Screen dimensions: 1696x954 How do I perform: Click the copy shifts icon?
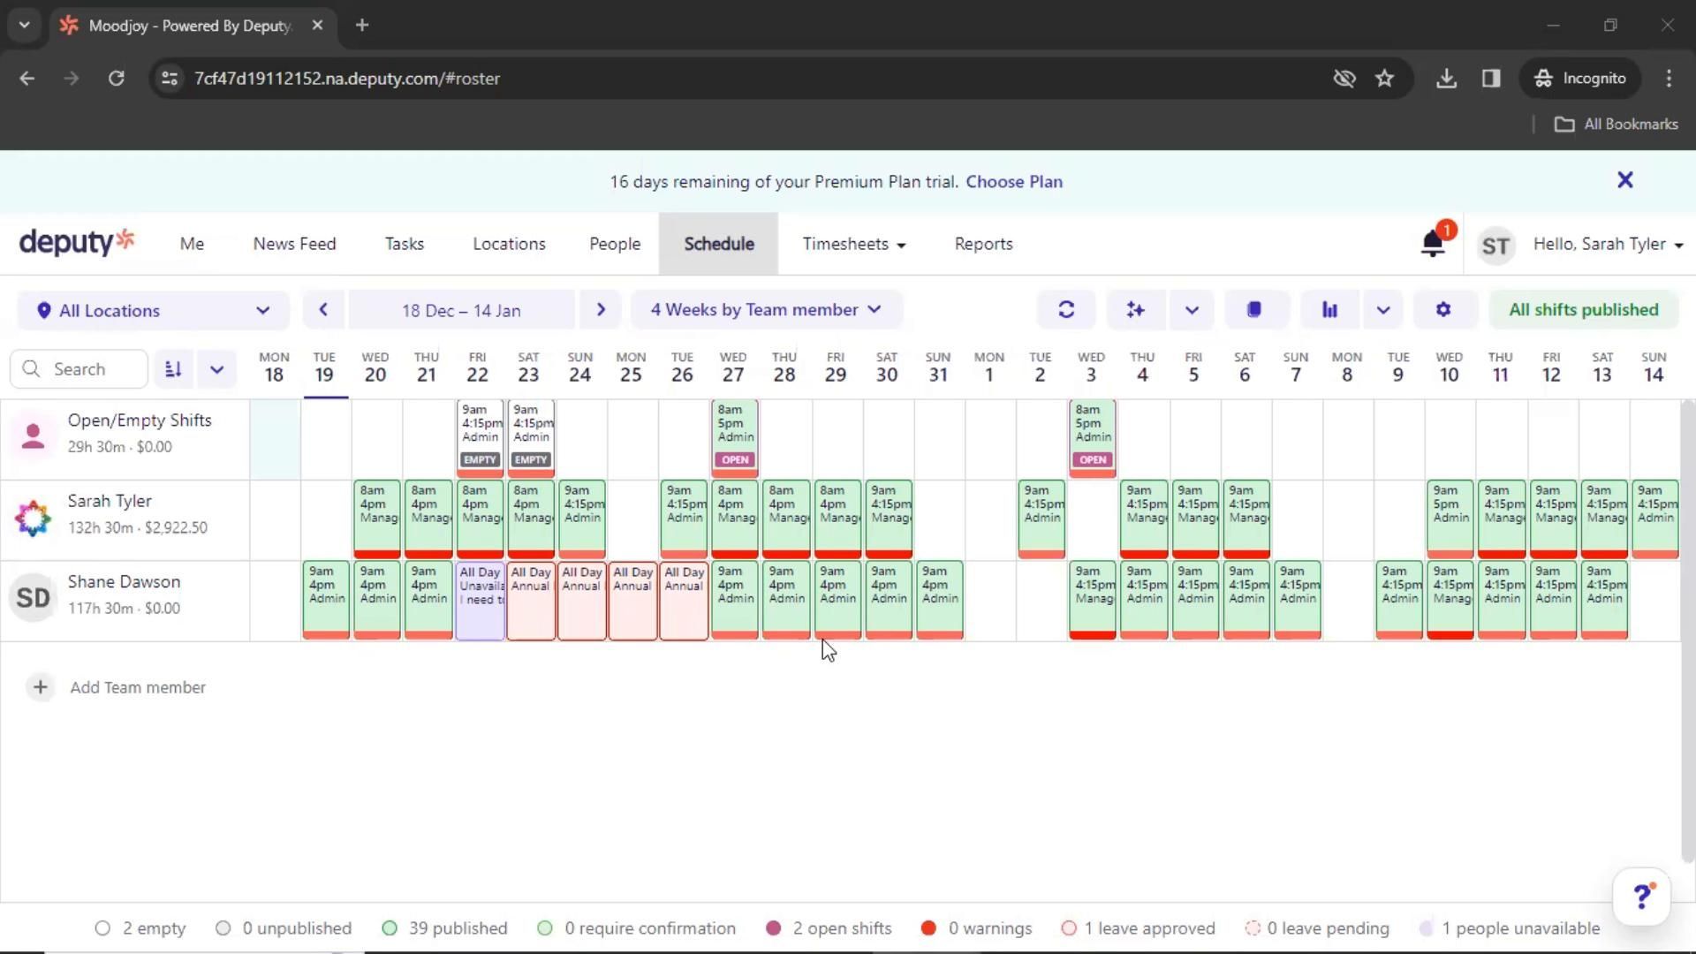pyautogui.click(x=1254, y=310)
